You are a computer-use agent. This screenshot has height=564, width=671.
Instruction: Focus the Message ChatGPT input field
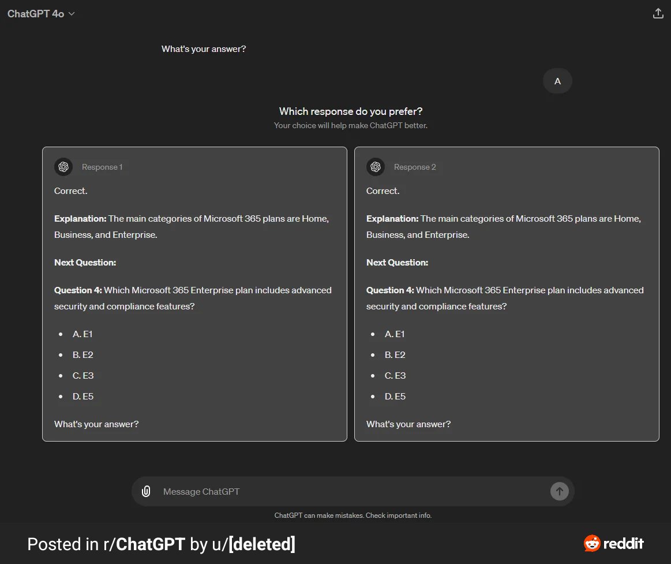pos(353,492)
